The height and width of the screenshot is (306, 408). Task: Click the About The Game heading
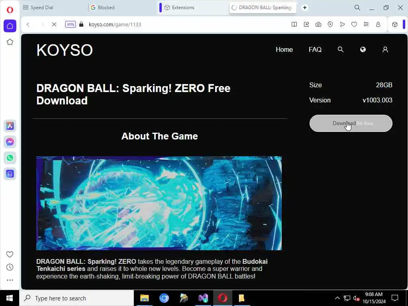[159, 136]
